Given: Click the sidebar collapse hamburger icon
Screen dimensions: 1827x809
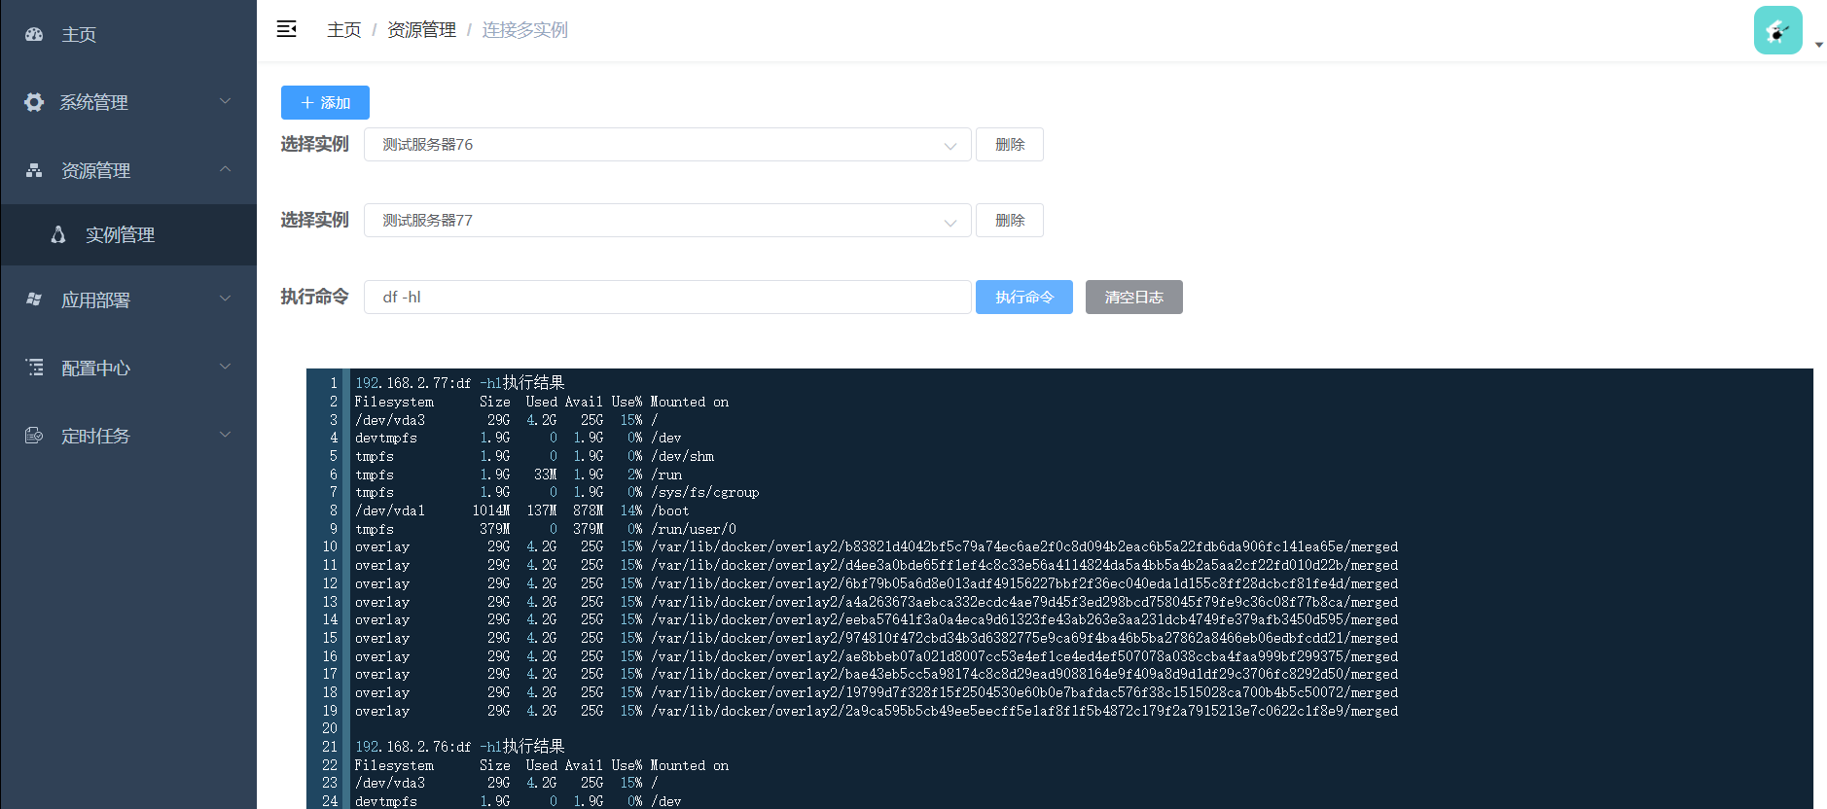Looking at the screenshot, I should (x=287, y=29).
